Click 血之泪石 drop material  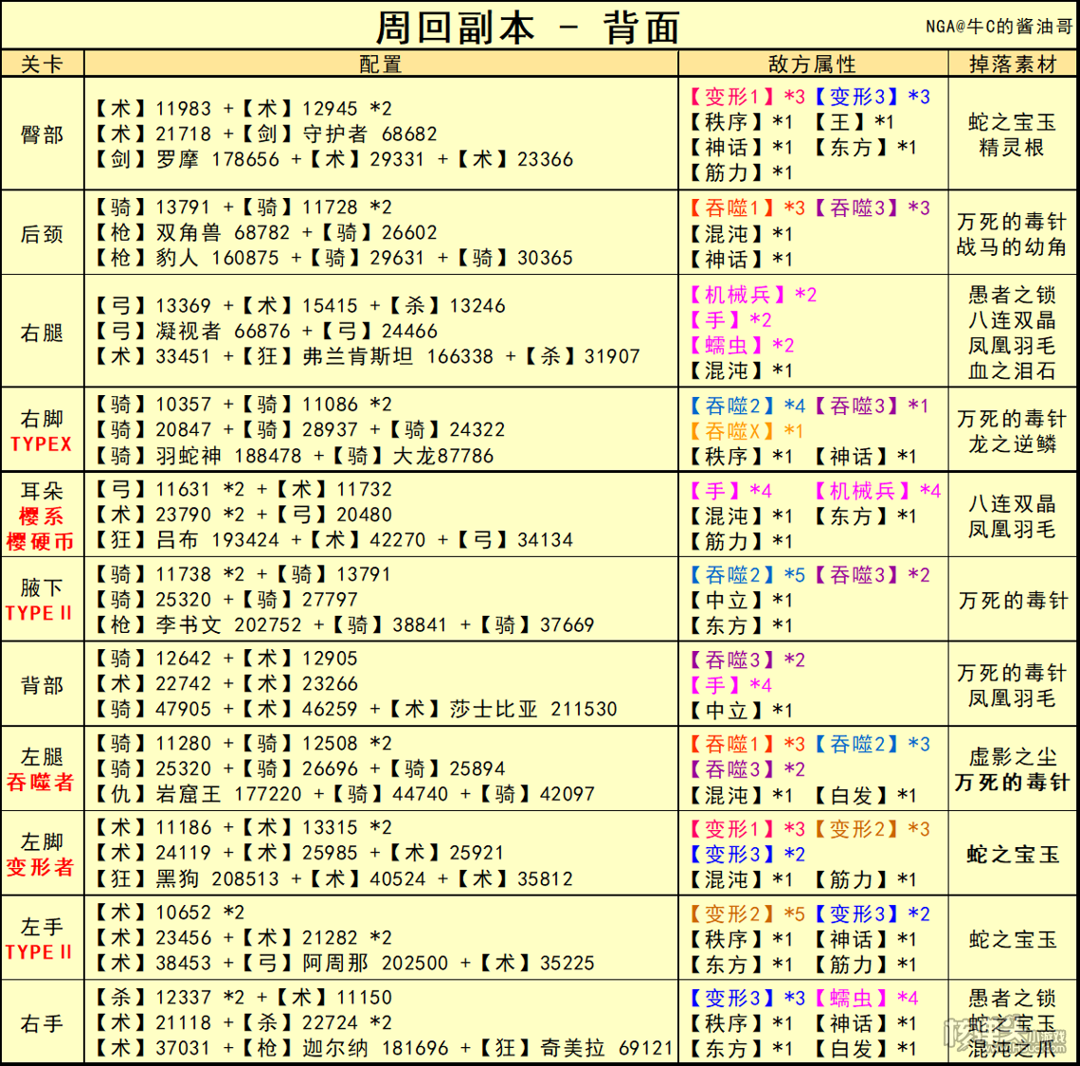pos(1013,370)
